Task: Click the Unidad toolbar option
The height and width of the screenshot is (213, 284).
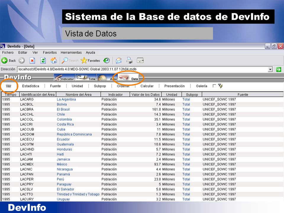Action: [x=77, y=86]
